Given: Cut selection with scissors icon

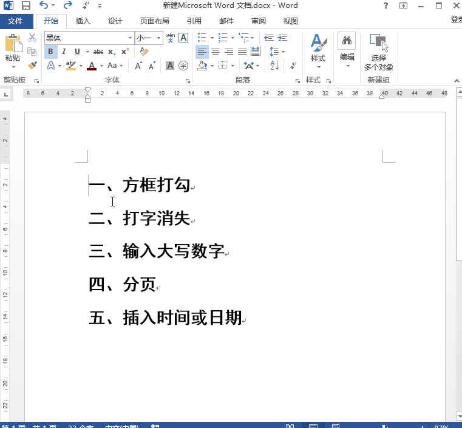Looking at the screenshot, I should pos(32,38).
